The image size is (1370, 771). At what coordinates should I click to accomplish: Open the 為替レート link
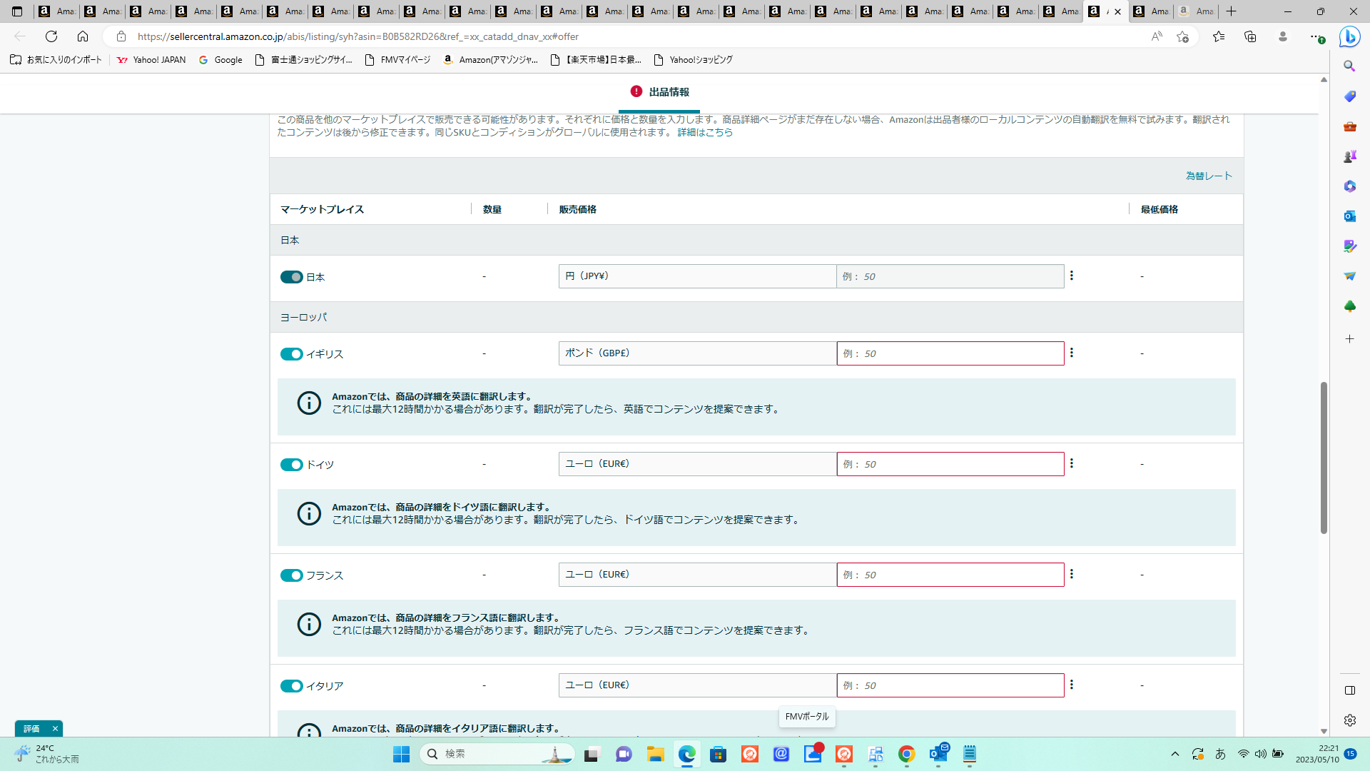click(1208, 176)
